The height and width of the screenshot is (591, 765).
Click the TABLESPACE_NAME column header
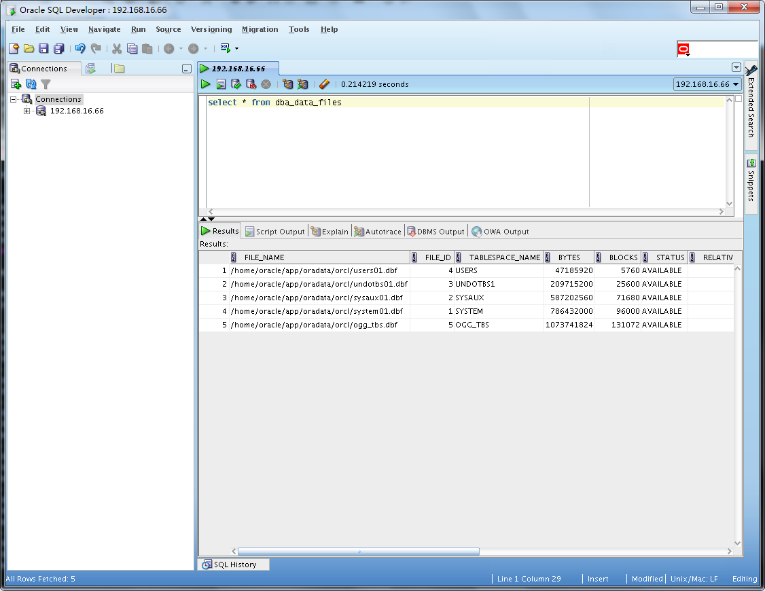pyautogui.click(x=499, y=257)
